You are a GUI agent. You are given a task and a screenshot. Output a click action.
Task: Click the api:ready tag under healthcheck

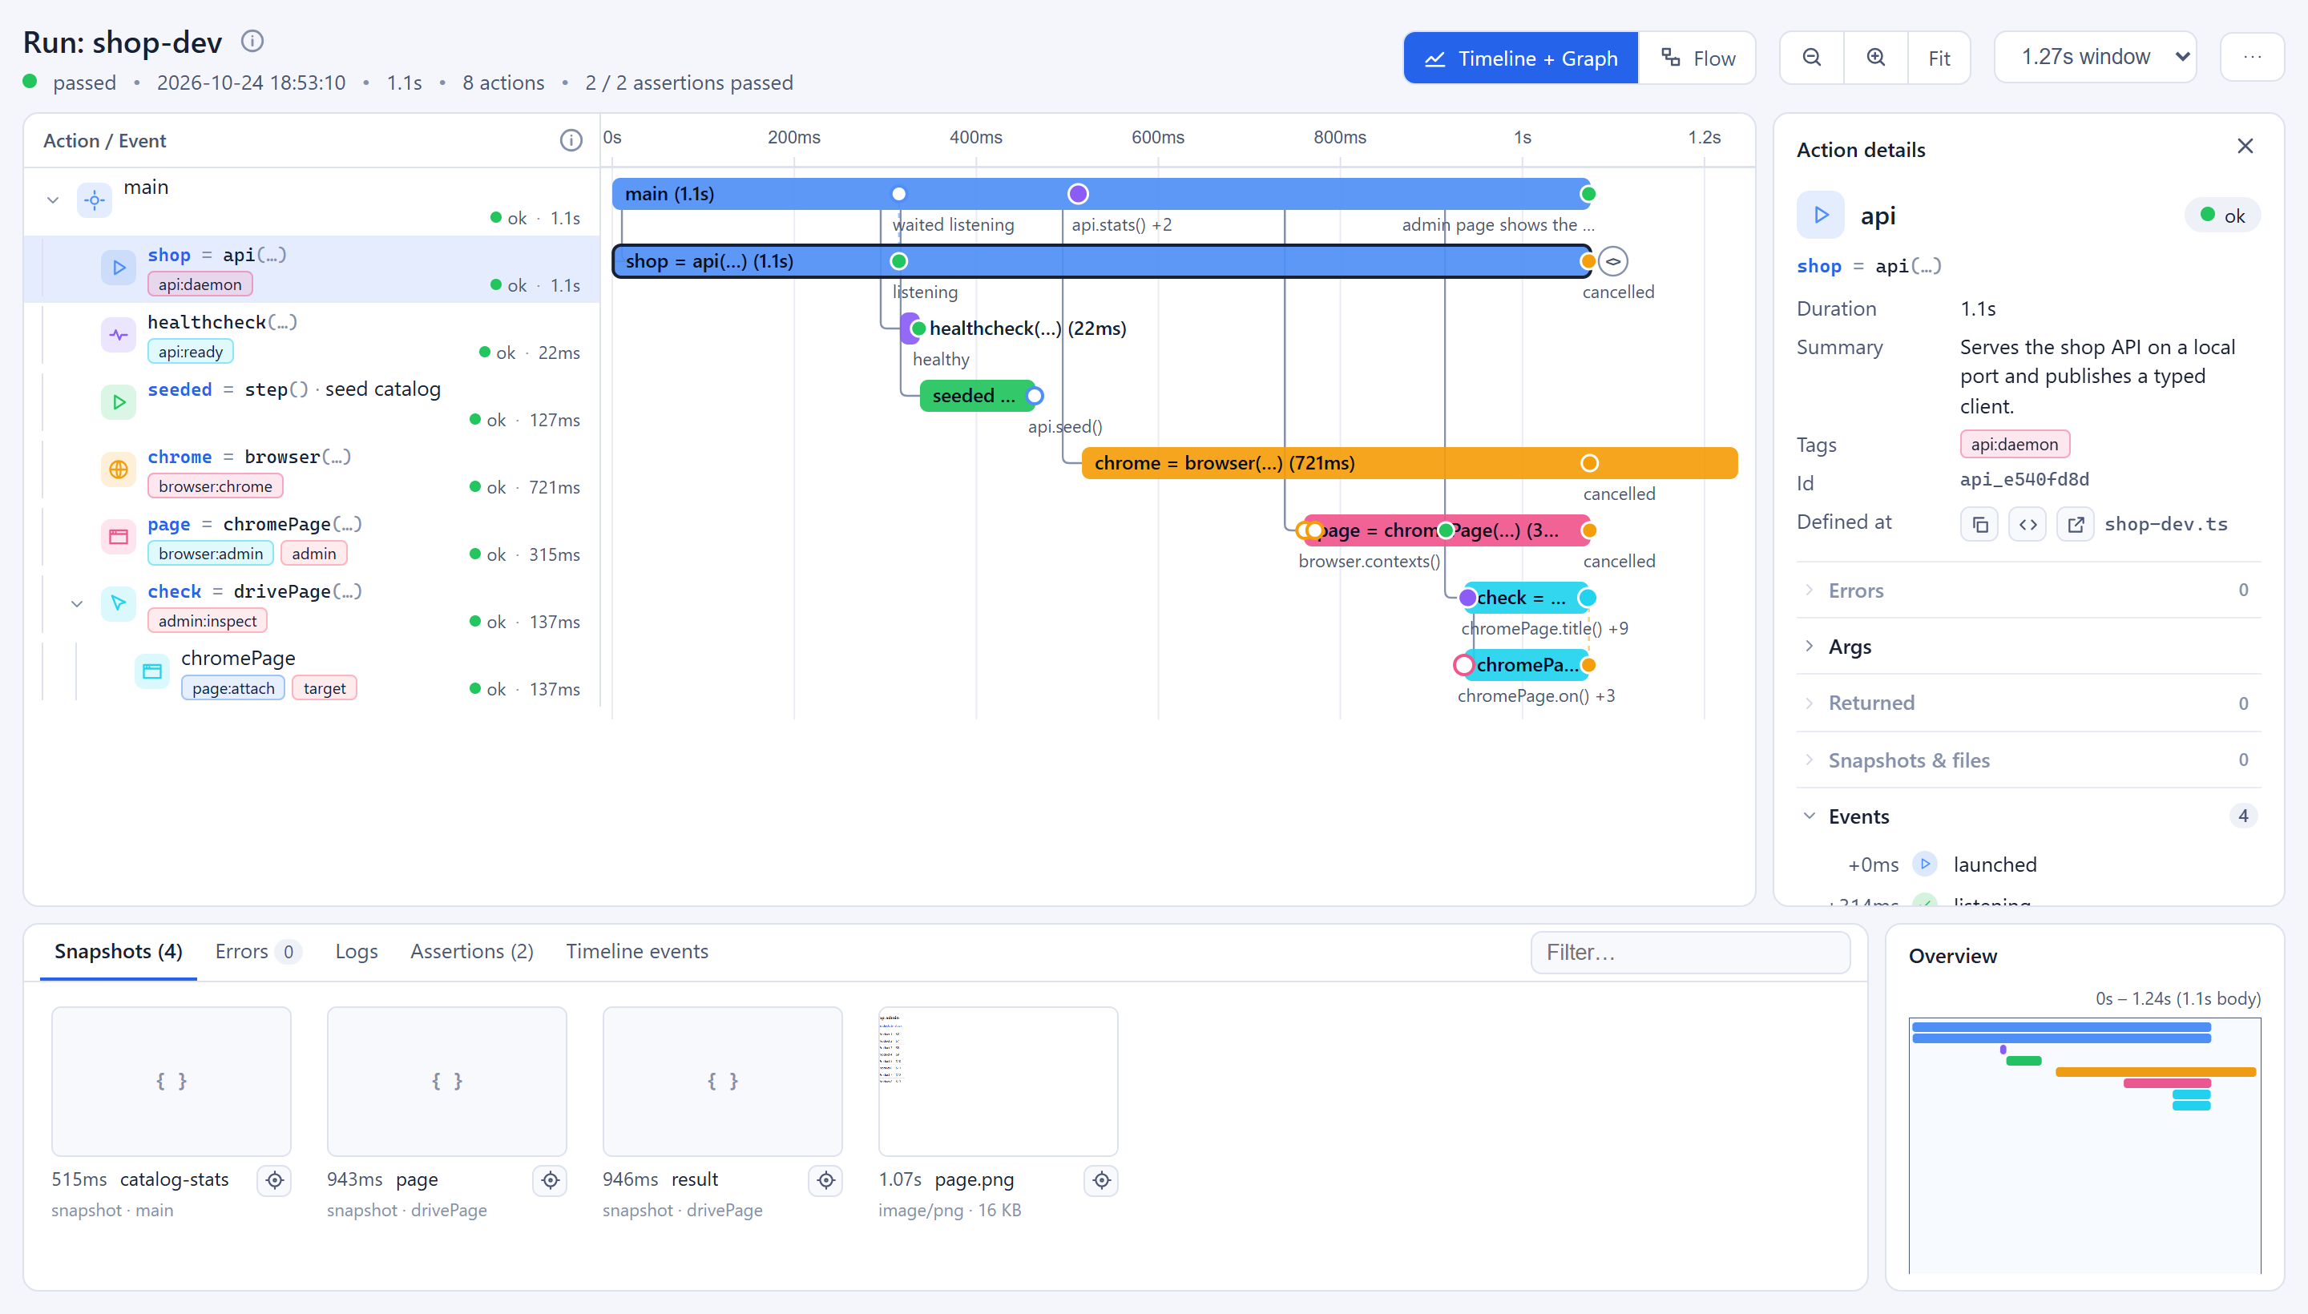point(191,352)
